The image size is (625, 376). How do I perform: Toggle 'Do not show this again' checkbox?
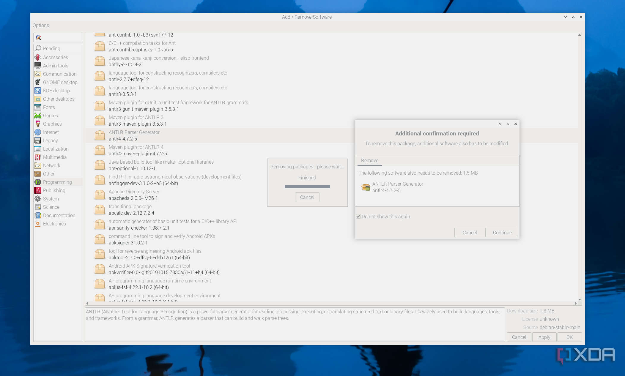click(358, 217)
